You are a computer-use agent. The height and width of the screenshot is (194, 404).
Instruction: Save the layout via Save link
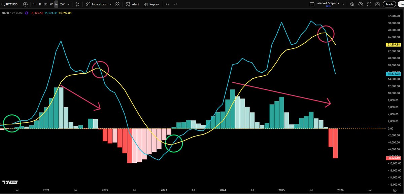tap(328, 6)
